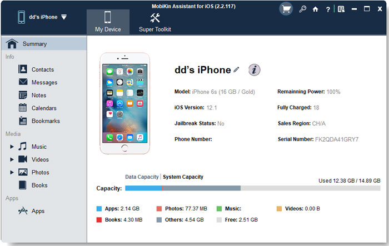Open Bookmarks in the sidebar
The height and width of the screenshot is (246, 389).
(x=46, y=121)
